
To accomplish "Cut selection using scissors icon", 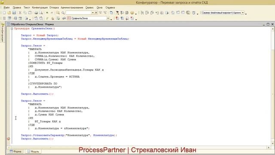I will tap(20, 12).
